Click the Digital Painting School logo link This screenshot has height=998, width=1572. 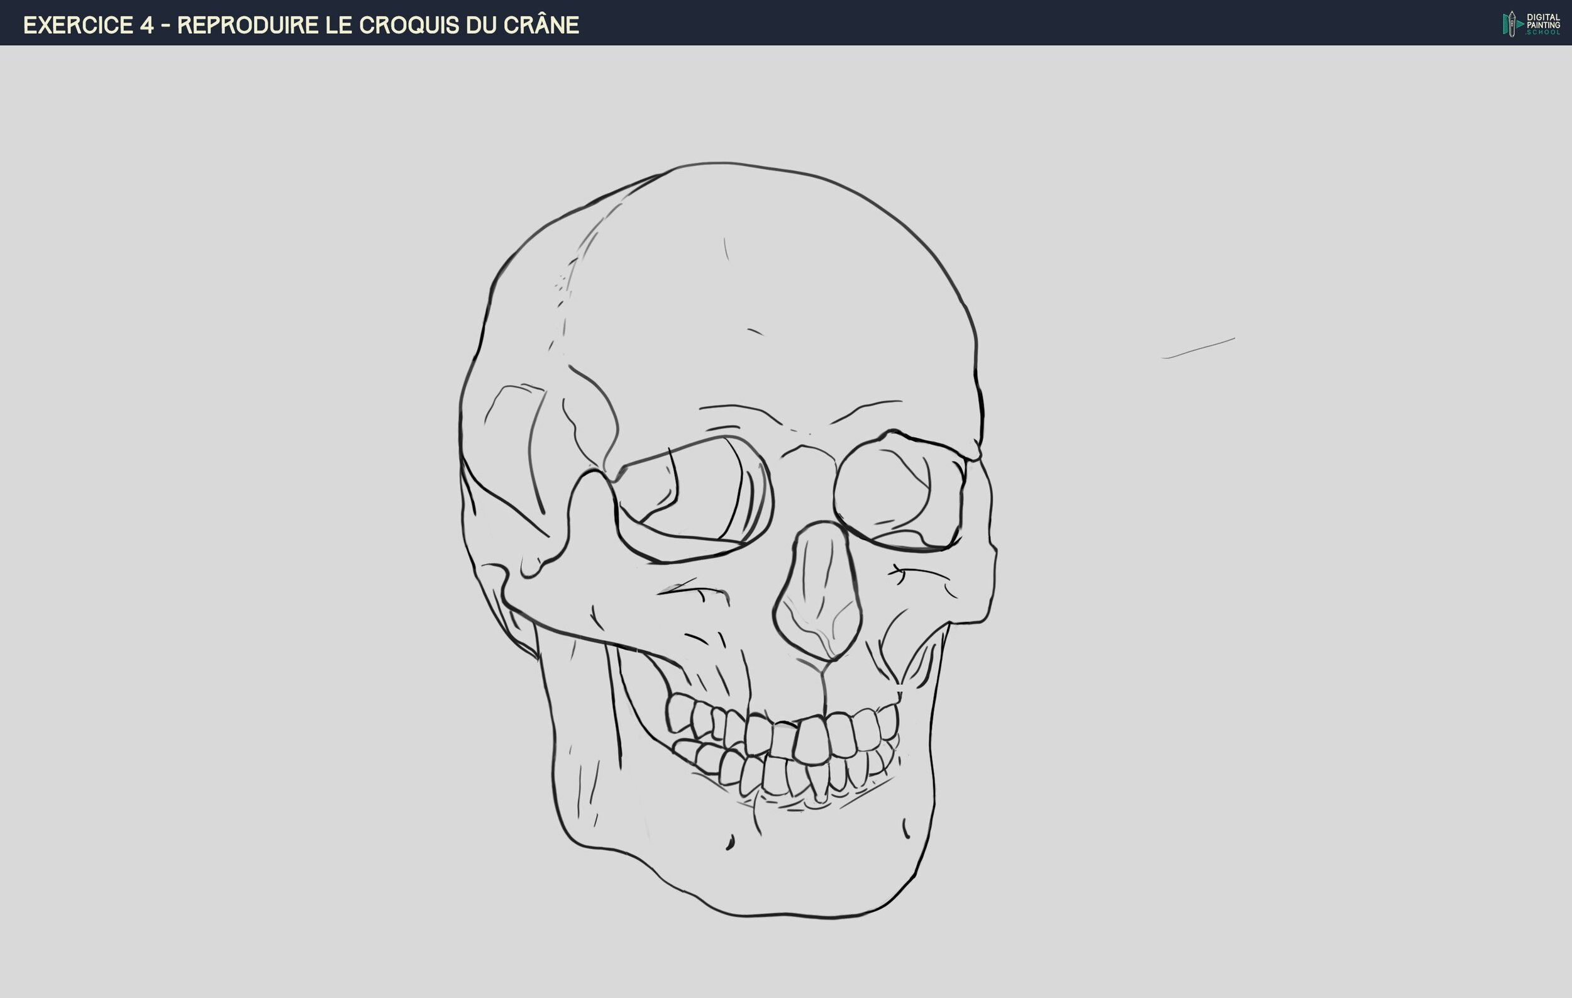point(1527,24)
